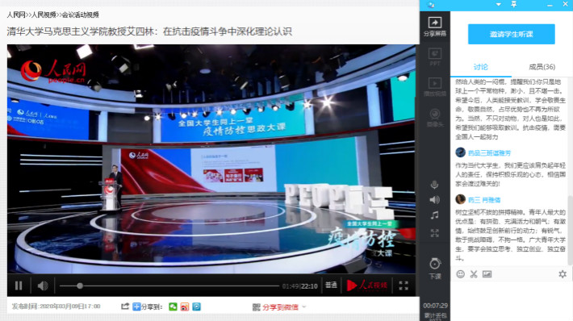Open the video quality selector
This screenshot has width=573, height=321.
tap(331, 286)
